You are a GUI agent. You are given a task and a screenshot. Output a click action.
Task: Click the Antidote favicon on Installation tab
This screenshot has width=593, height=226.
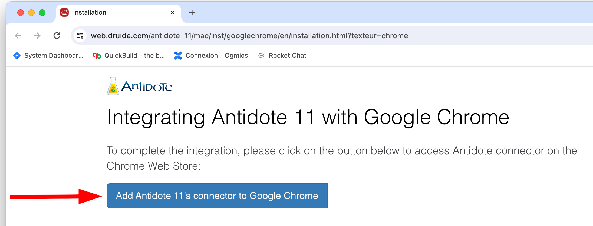tap(64, 12)
